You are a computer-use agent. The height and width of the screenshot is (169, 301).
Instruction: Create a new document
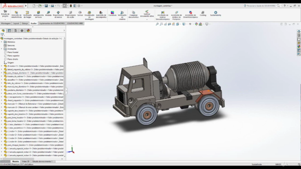[34, 6]
